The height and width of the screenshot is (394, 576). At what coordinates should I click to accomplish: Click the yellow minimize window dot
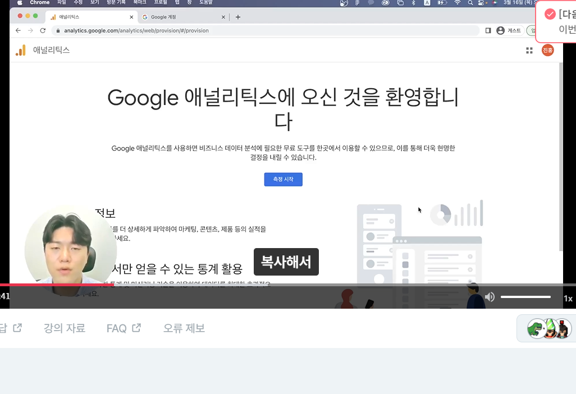[28, 16]
